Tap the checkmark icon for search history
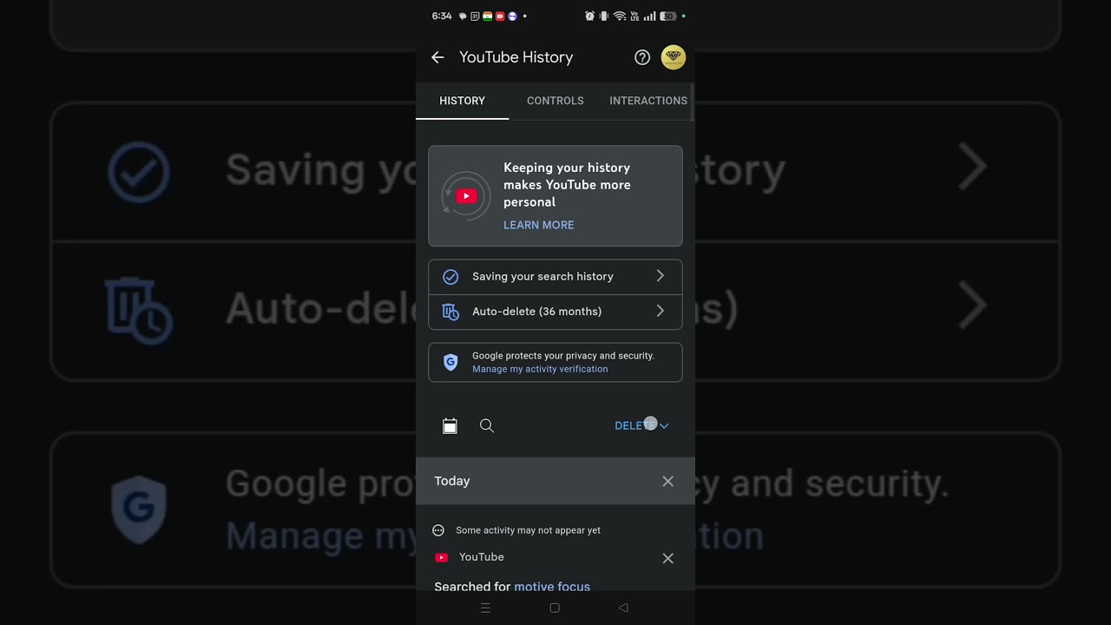 450,277
